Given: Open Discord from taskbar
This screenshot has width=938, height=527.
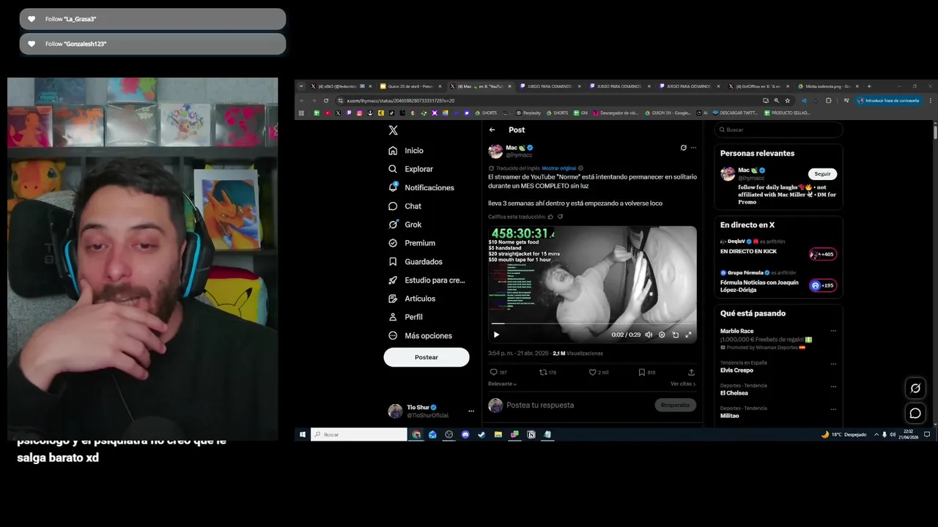Looking at the screenshot, I should (x=465, y=435).
